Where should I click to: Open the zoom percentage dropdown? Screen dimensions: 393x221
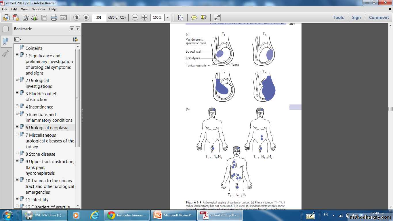click(x=168, y=18)
